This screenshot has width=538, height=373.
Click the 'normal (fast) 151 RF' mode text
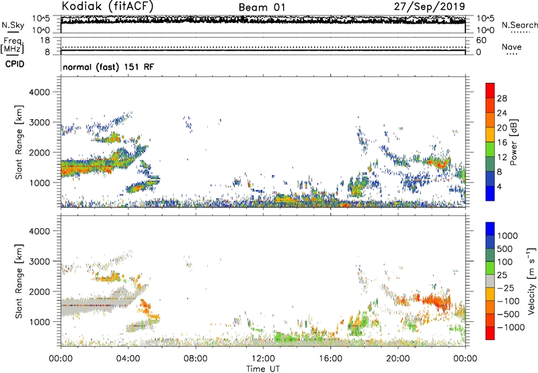pos(108,67)
